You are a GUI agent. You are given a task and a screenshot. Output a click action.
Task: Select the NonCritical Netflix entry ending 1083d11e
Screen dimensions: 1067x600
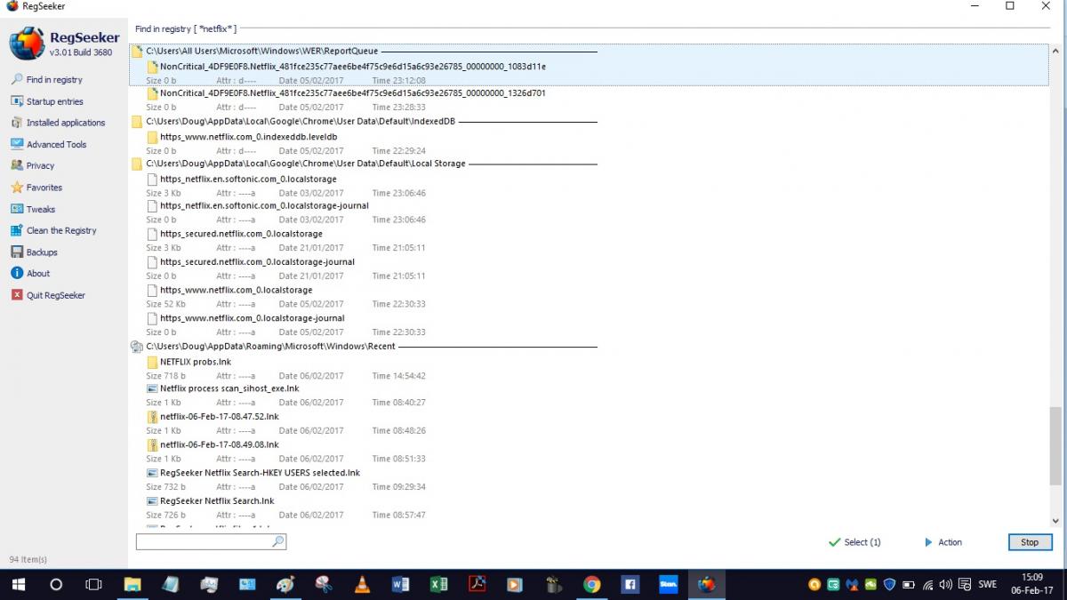(353, 66)
